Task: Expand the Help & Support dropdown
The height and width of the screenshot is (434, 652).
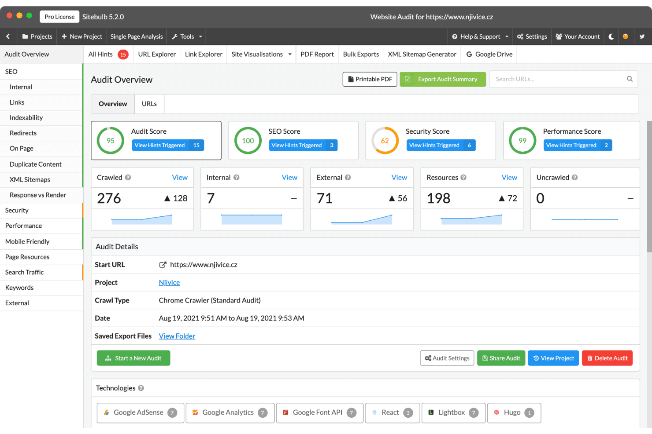Action: pos(480,36)
